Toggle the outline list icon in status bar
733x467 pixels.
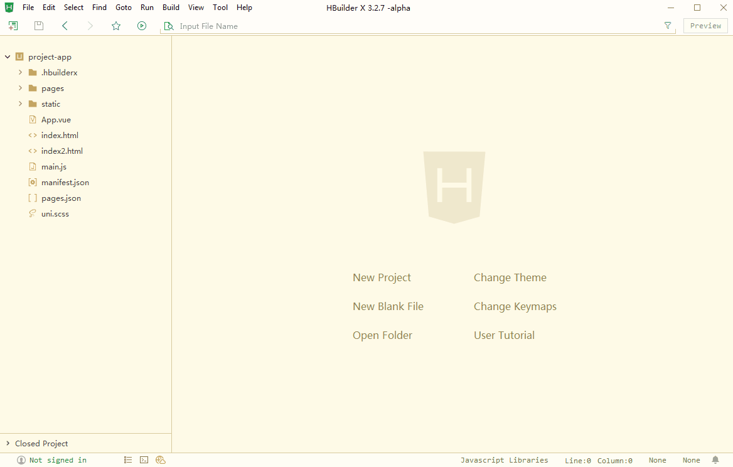click(x=128, y=460)
